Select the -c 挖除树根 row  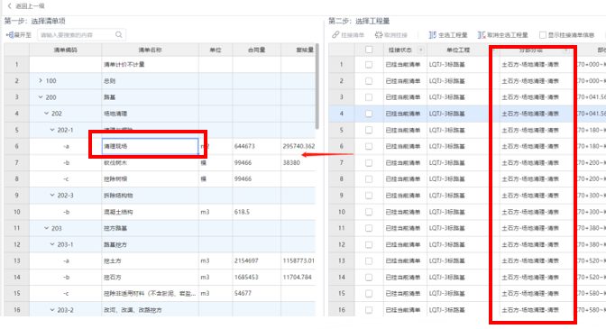pos(160,178)
